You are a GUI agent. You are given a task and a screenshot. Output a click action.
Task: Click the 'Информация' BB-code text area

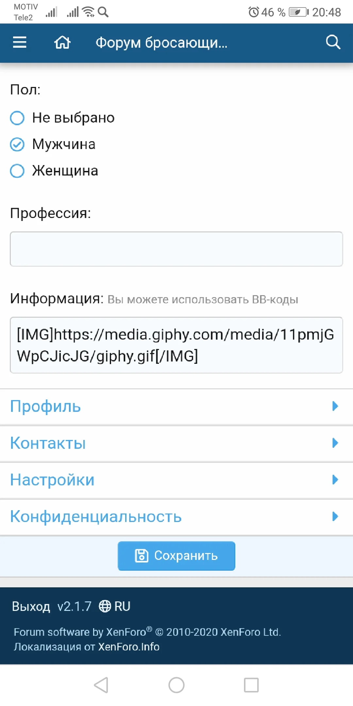(x=176, y=345)
